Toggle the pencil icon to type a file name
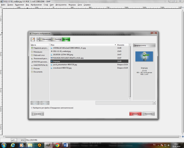Screen dimensions: 184x148 33,39
